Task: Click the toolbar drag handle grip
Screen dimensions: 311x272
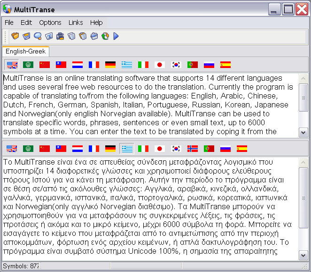Action: pyautogui.click(x=5, y=37)
